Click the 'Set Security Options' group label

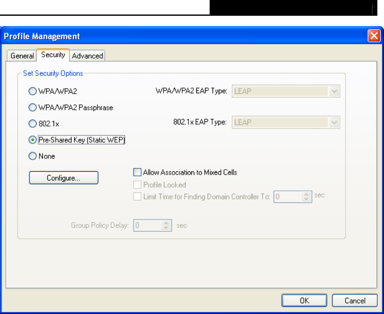click(x=53, y=73)
